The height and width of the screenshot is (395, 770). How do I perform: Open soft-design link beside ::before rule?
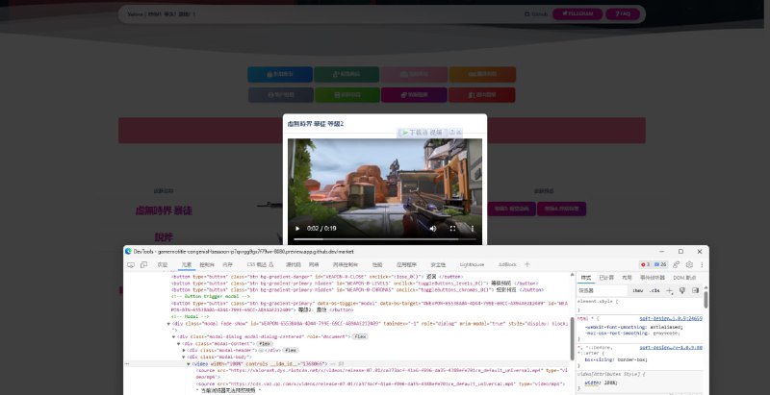click(x=671, y=348)
